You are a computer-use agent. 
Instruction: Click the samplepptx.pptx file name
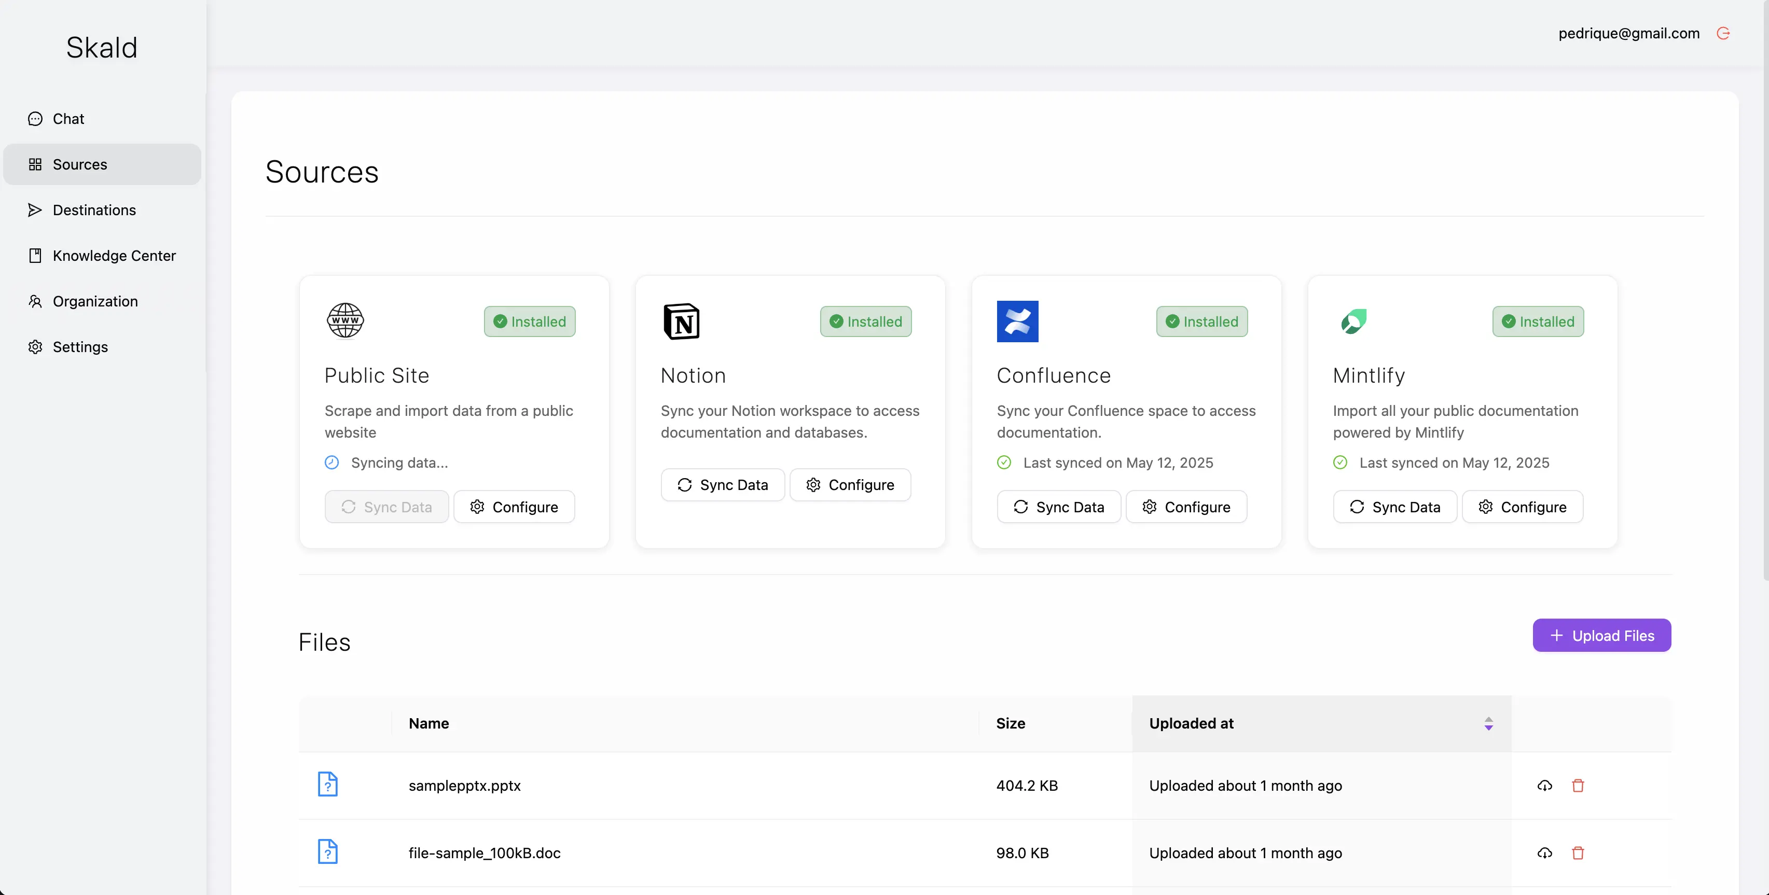pos(464,785)
